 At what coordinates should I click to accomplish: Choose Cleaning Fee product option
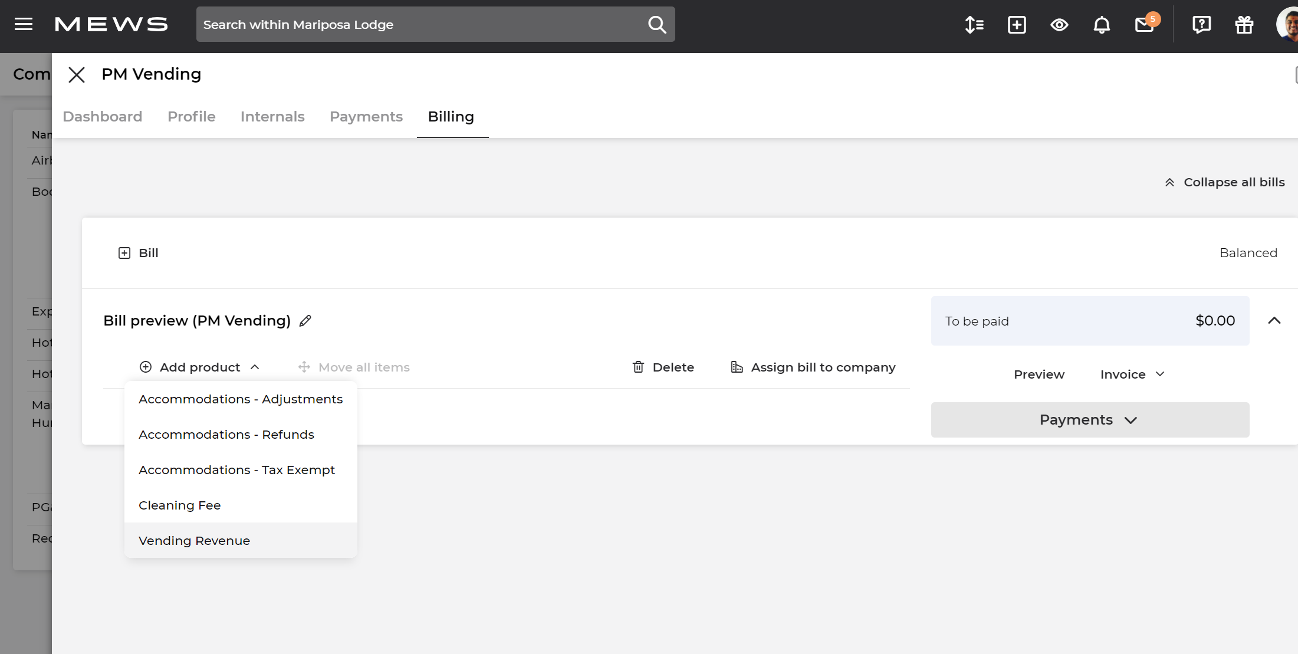(179, 505)
